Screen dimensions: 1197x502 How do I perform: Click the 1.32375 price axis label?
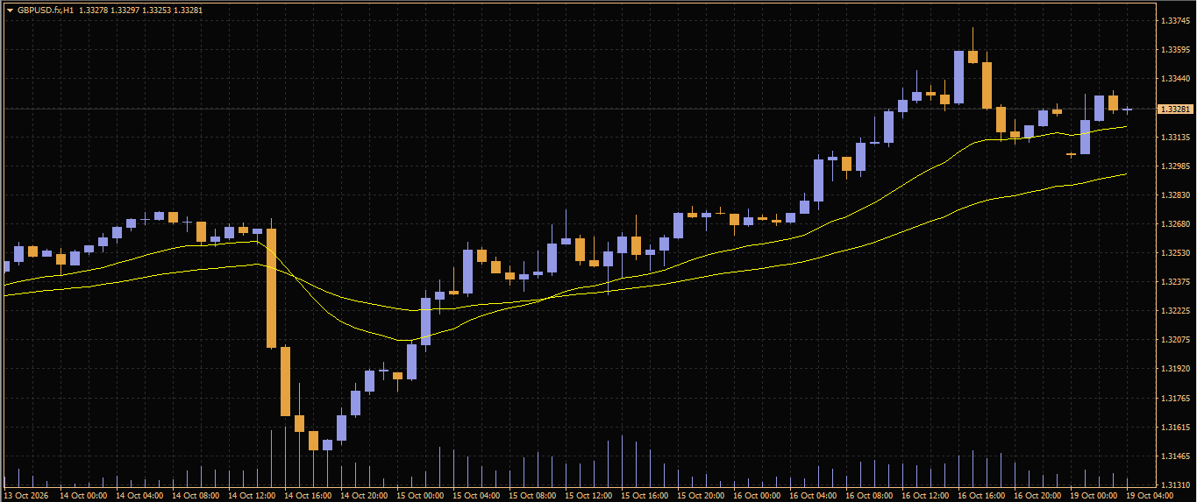coord(1174,282)
